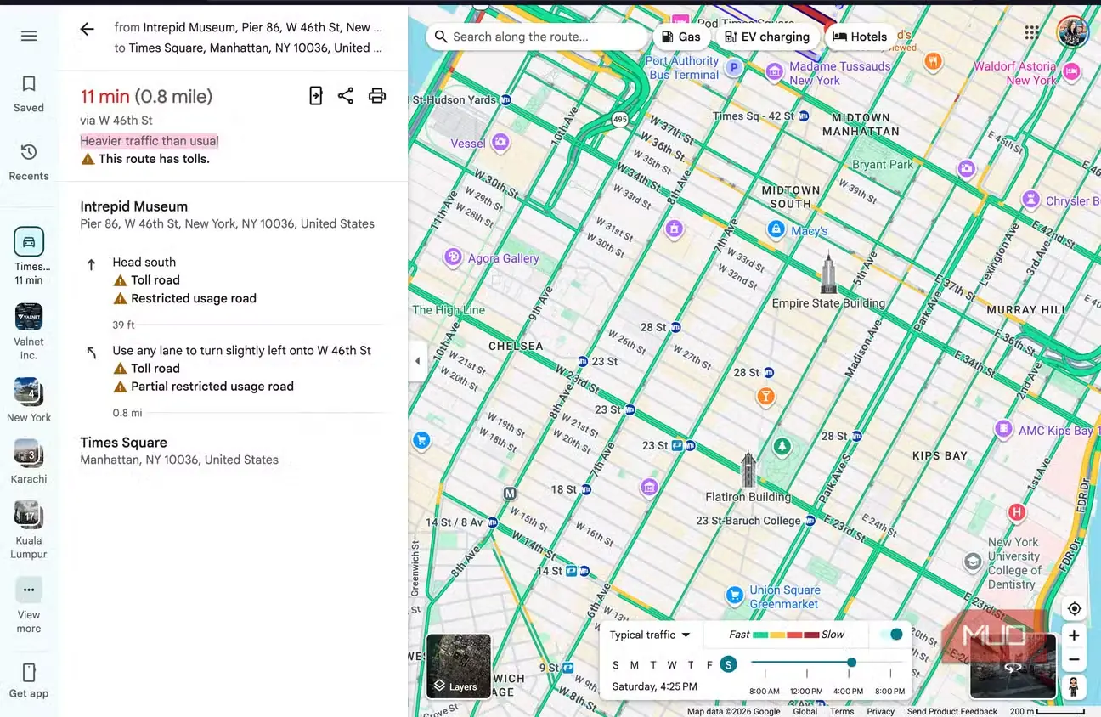Turn off the traffic layer switch
The width and height of the screenshot is (1101, 717).
(x=890, y=635)
